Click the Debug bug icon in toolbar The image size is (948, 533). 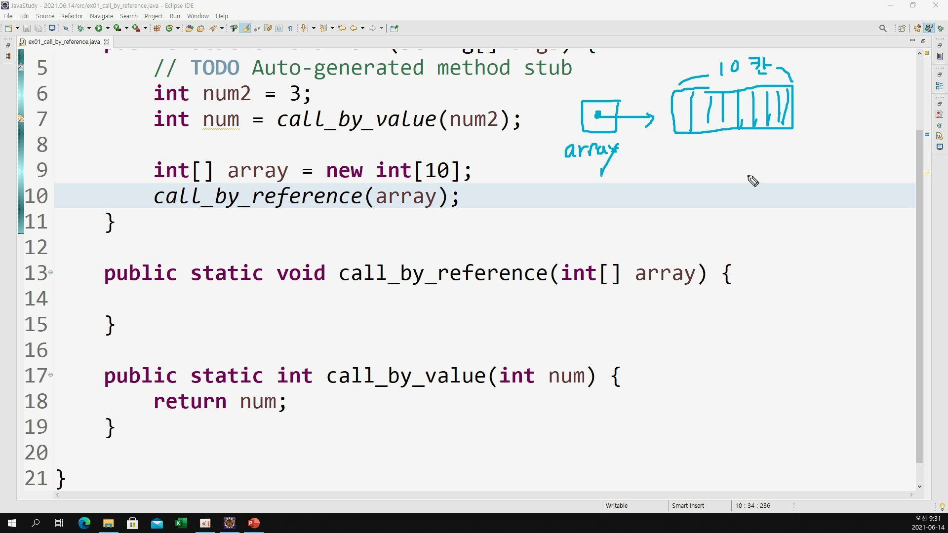80,28
